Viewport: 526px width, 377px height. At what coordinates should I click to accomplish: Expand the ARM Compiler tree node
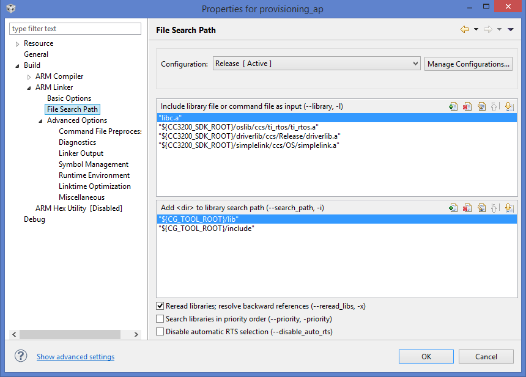[29, 77]
